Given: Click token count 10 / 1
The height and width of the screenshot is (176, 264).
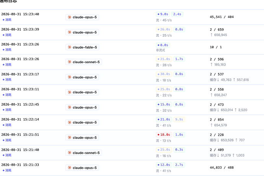Looking at the screenshot, I should 216,47.
